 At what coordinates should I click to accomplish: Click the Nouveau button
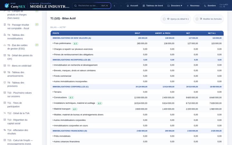(193, 5)
